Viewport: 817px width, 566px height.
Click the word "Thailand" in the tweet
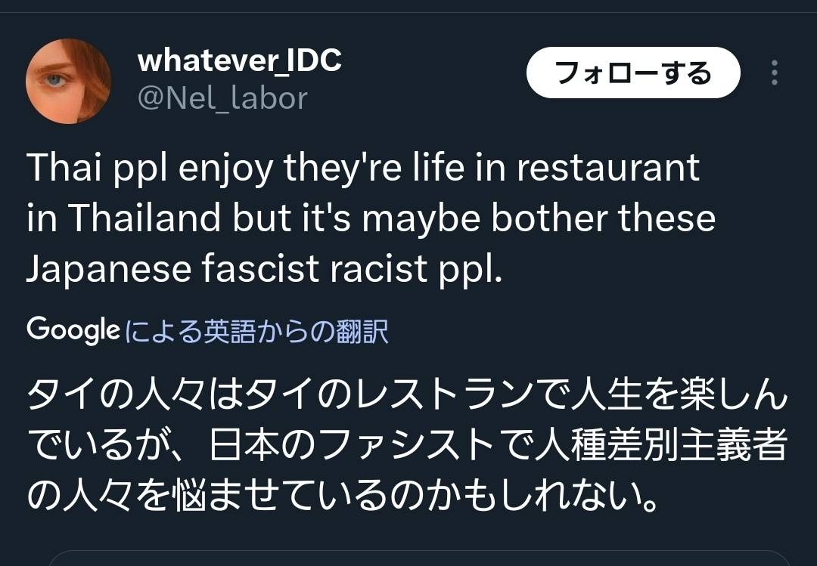pyautogui.click(x=145, y=219)
